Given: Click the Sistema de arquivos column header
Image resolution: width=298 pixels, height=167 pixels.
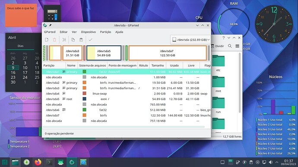Looking at the screenshot, I should [x=92, y=65].
